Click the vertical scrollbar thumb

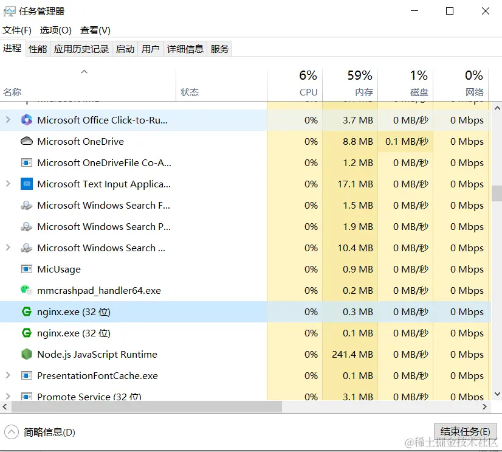click(x=497, y=193)
